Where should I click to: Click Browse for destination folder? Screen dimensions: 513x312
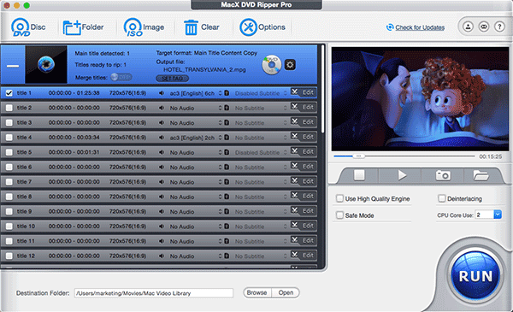pyautogui.click(x=257, y=292)
